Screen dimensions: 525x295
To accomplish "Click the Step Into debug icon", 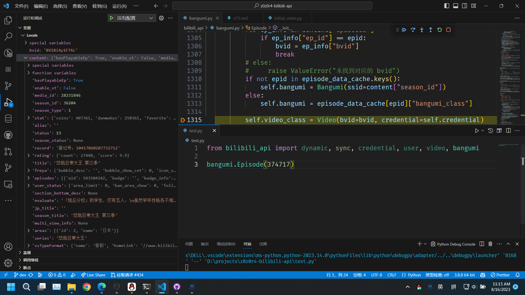I will click(422, 30).
